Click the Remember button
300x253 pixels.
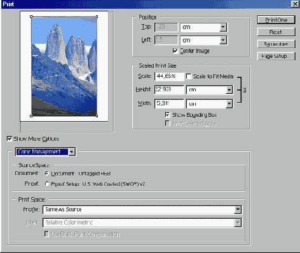click(276, 44)
